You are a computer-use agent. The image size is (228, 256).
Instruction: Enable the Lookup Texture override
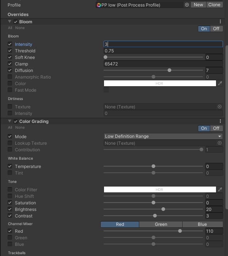[x=10, y=143]
